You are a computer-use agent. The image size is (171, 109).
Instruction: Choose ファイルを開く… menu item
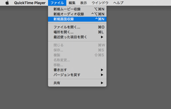pos(77,27)
